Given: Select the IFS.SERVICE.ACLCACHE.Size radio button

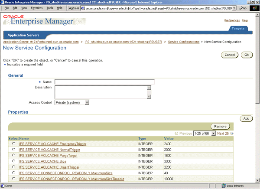Looking at the screenshot, I should [13, 161].
